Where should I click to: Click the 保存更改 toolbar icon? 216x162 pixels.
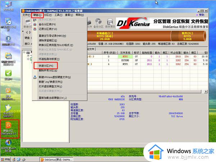110,23
